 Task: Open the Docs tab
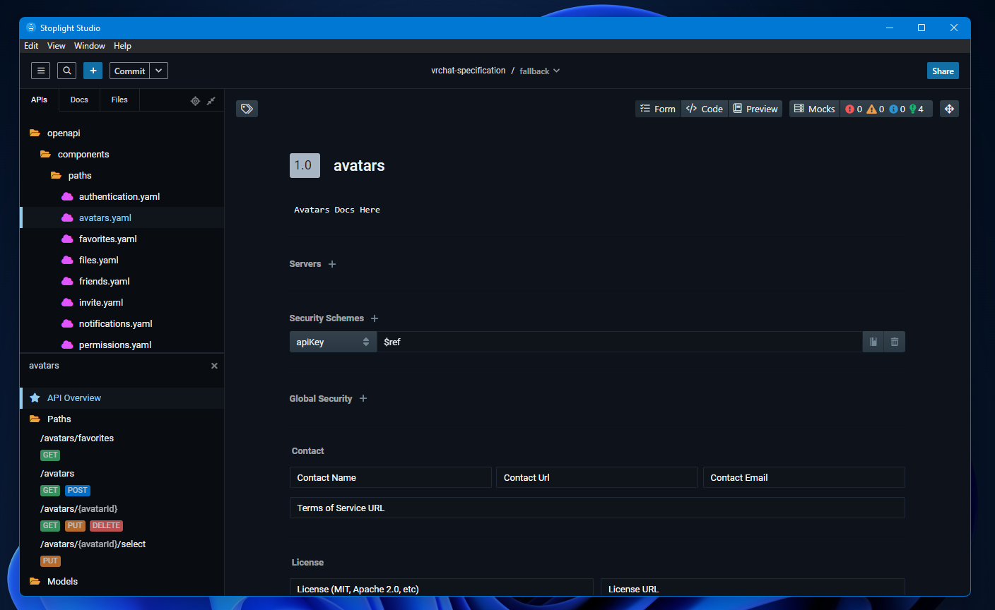tap(79, 100)
